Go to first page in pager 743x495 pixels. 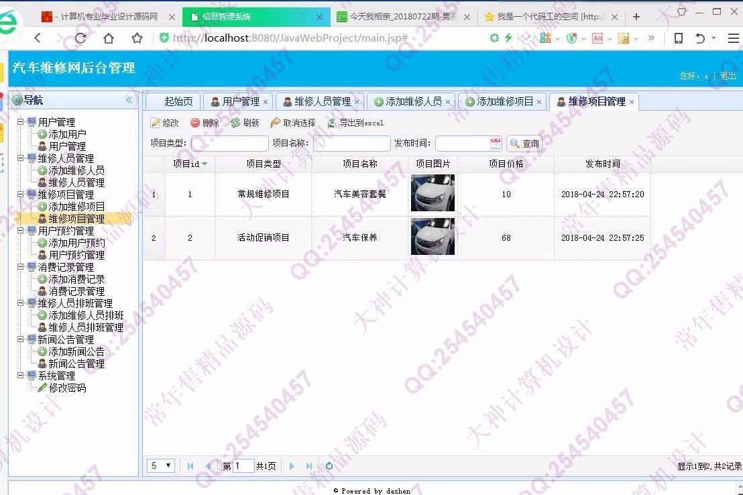click(190, 466)
